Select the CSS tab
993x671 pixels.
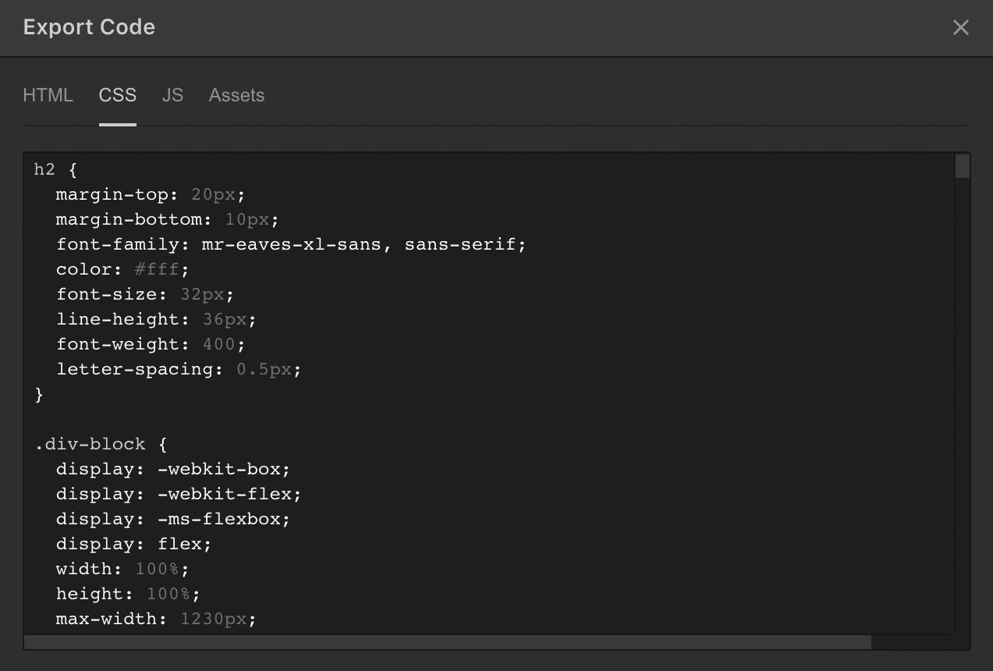click(118, 95)
